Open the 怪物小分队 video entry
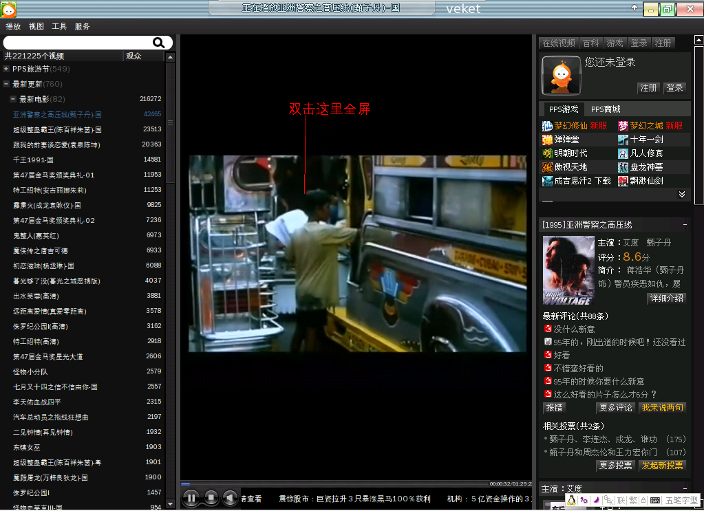Image resolution: width=704 pixels, height=511 pixels. (30, 372)
